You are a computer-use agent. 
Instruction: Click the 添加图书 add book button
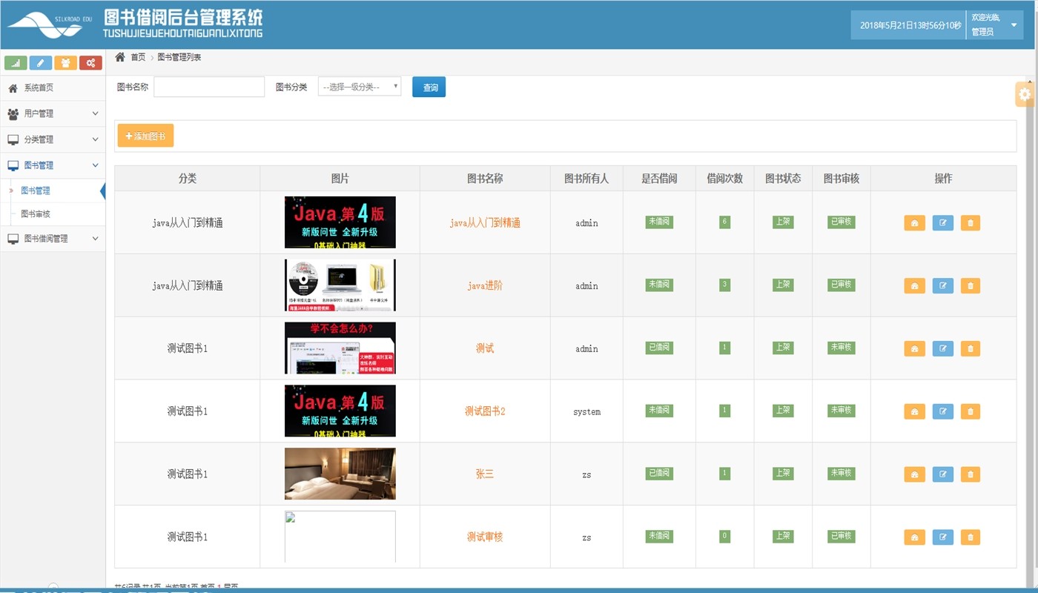click(145, 136)
